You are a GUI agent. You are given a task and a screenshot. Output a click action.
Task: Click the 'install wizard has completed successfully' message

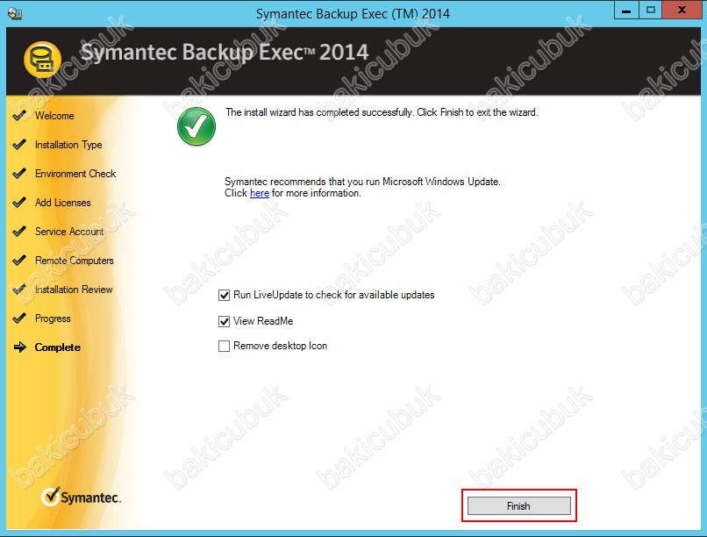(382, 112)
